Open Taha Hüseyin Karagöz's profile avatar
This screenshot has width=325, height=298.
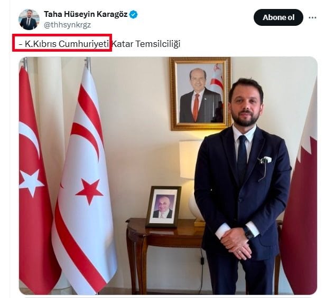click(29, 20)
